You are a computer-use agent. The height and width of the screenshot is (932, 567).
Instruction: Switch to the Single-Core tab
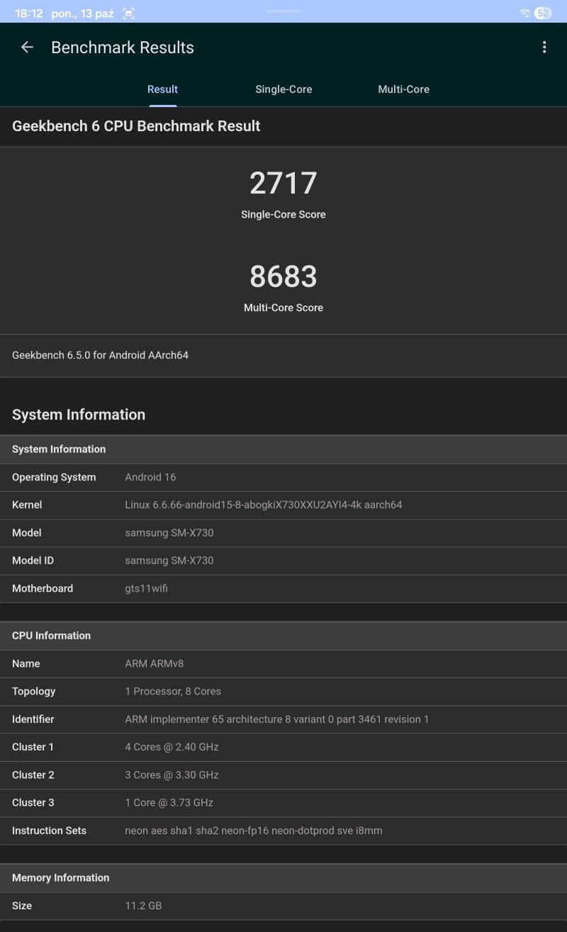coord(283,89)
